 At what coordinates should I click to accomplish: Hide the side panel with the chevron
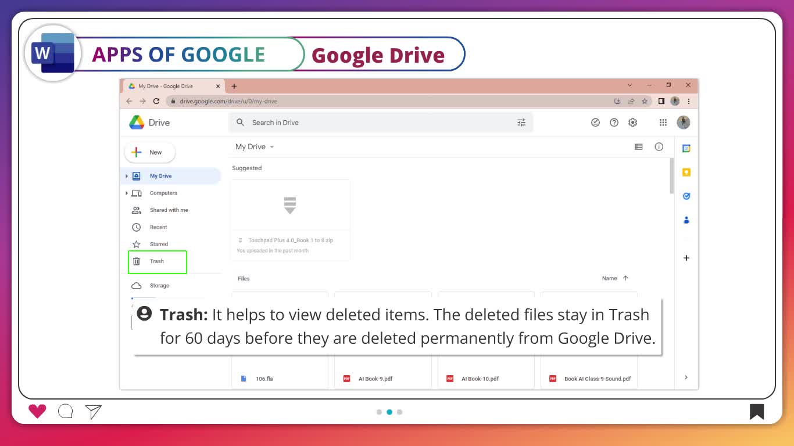coord(686,377)
